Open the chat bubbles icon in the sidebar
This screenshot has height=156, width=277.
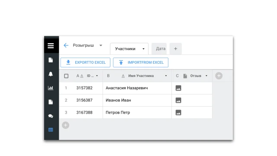tap(51, 116)
